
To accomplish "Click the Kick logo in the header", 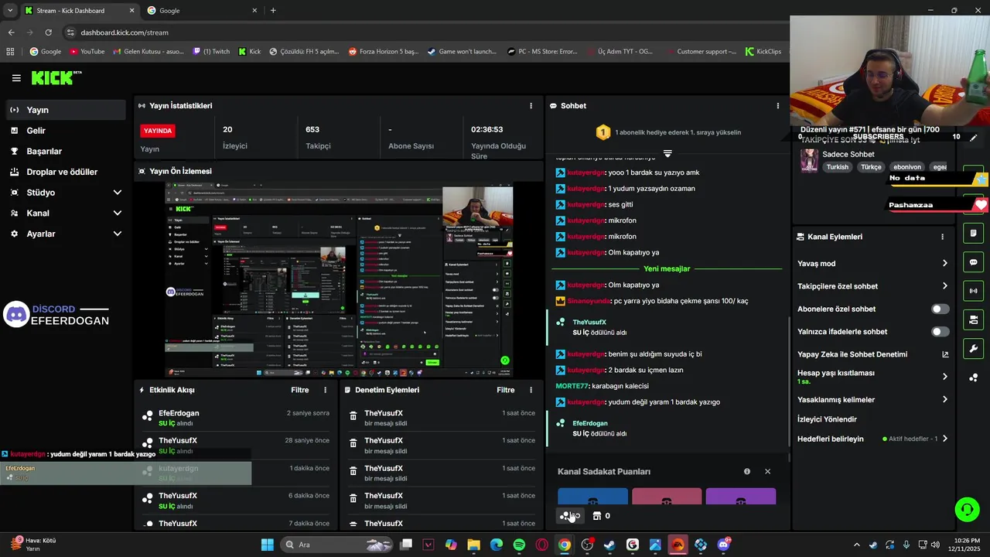I will [56, 77].
